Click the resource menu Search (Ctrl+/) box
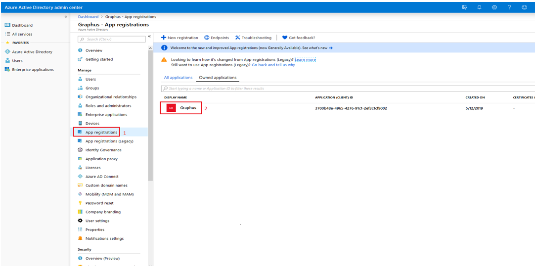 [x=111, y=39]
